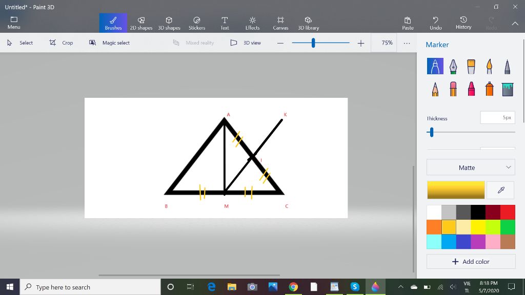
Task: Choose the Oil brush tool
Action: (x=471, y=66)
